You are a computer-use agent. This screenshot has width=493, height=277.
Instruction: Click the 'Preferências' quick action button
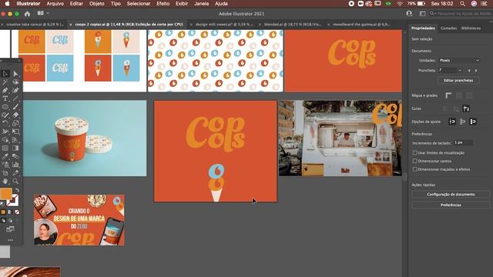[x=451, y=205]
